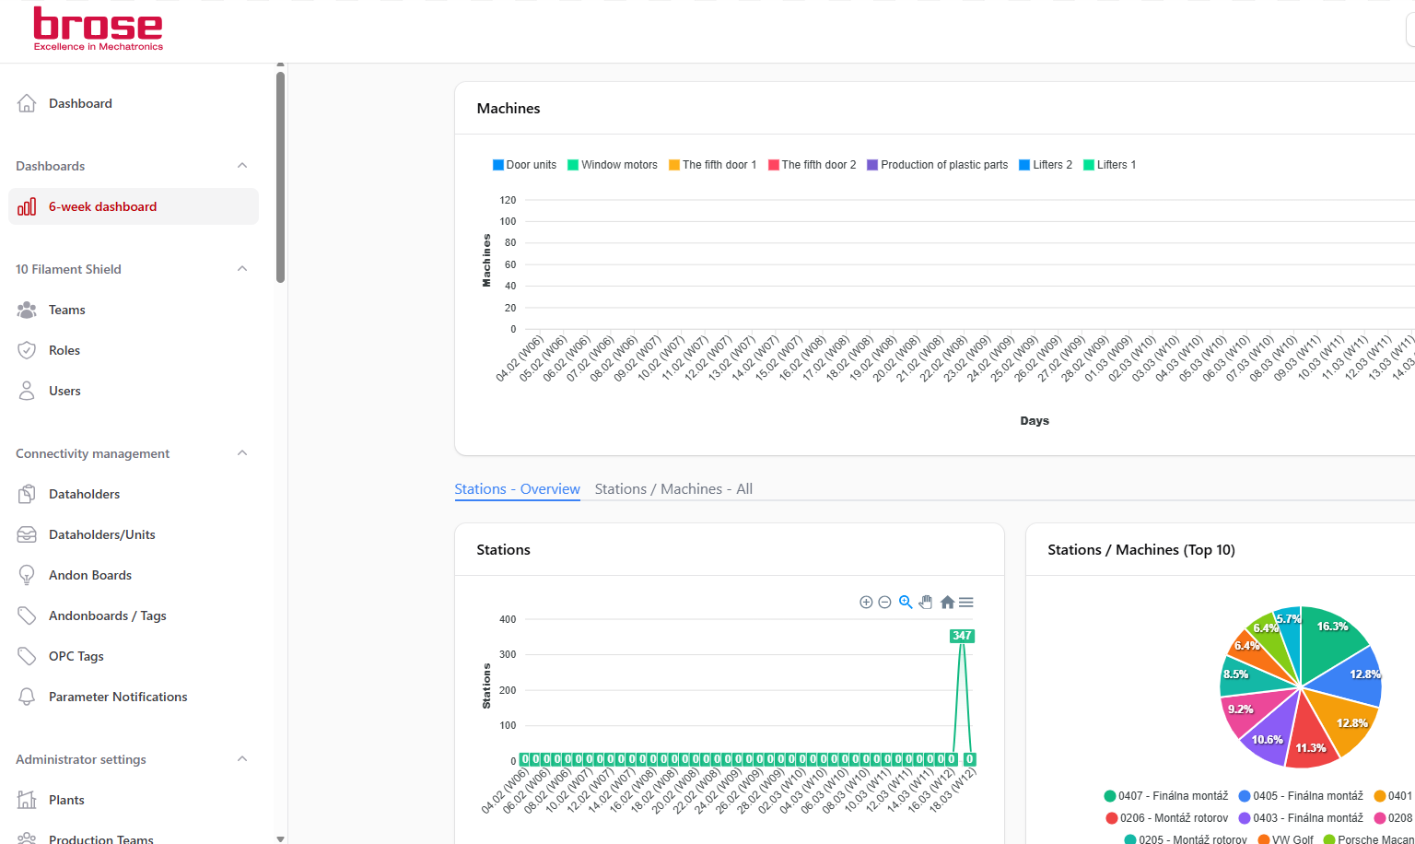This screenshot has width=1415, height=844.
Task: Collapse the Dashboards sidebar section
Action: 242,166
